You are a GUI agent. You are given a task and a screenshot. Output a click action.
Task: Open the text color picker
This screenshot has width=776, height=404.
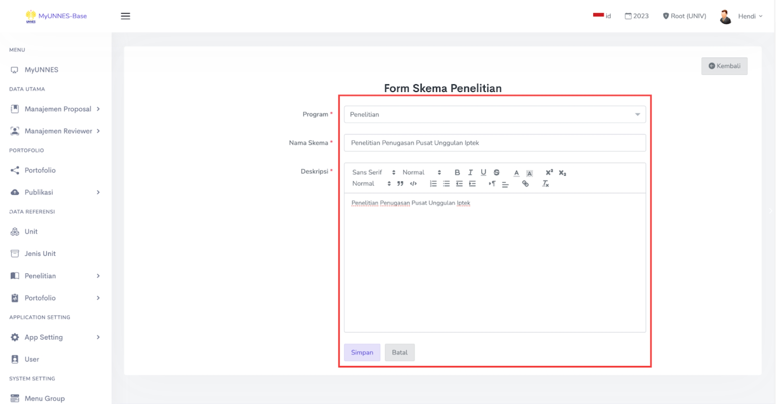point(516,173)
